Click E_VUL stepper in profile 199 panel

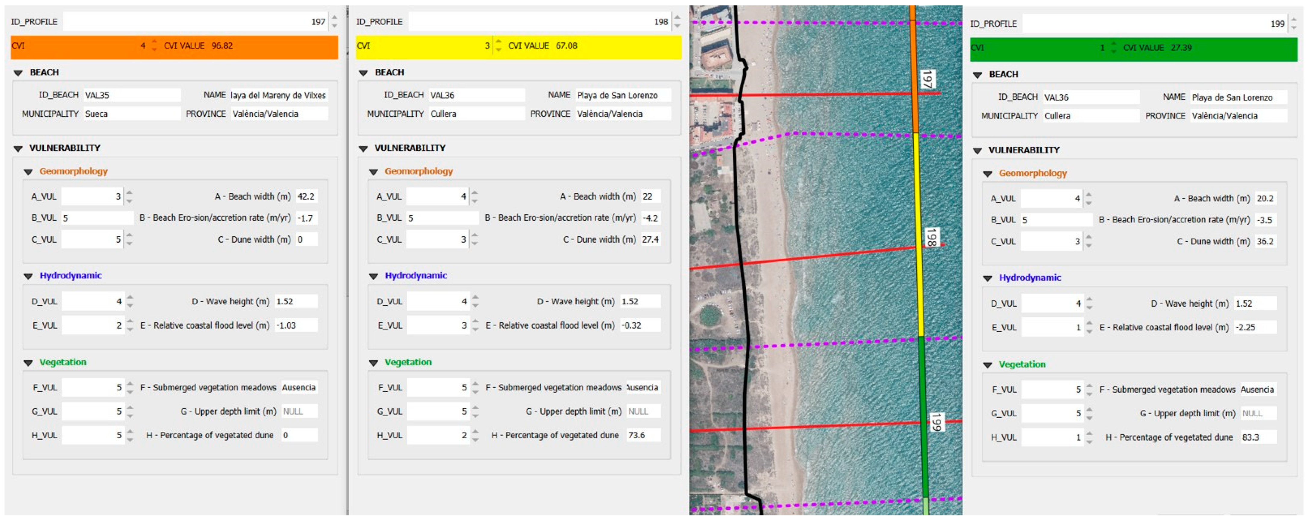pyautogui.click(x=1089, y=328)
